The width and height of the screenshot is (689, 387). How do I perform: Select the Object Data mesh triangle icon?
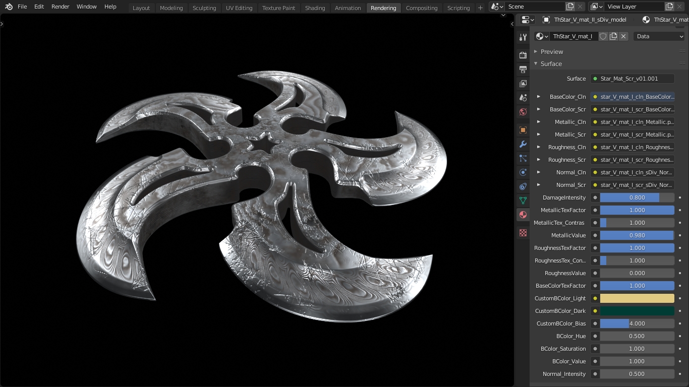coord(523,201)
